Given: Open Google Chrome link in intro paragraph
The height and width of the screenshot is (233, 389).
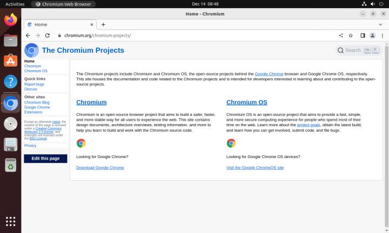Looking at the screenshot, I should click(269, 74).
